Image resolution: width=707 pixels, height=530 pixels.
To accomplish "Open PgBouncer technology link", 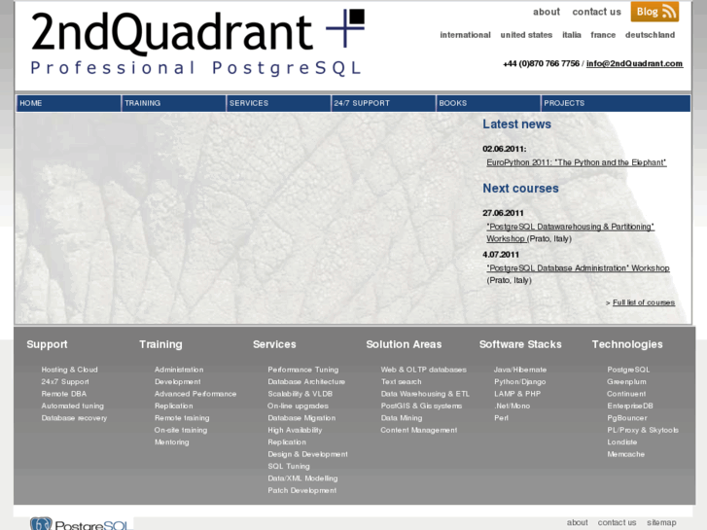I will [x=626, y=418].
